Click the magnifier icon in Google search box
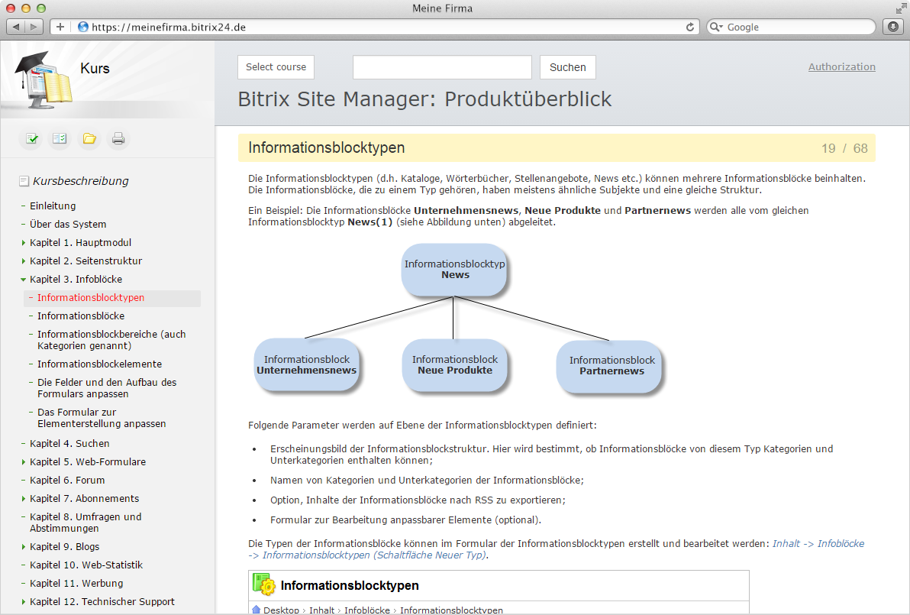910x615 pixels. 716,27
